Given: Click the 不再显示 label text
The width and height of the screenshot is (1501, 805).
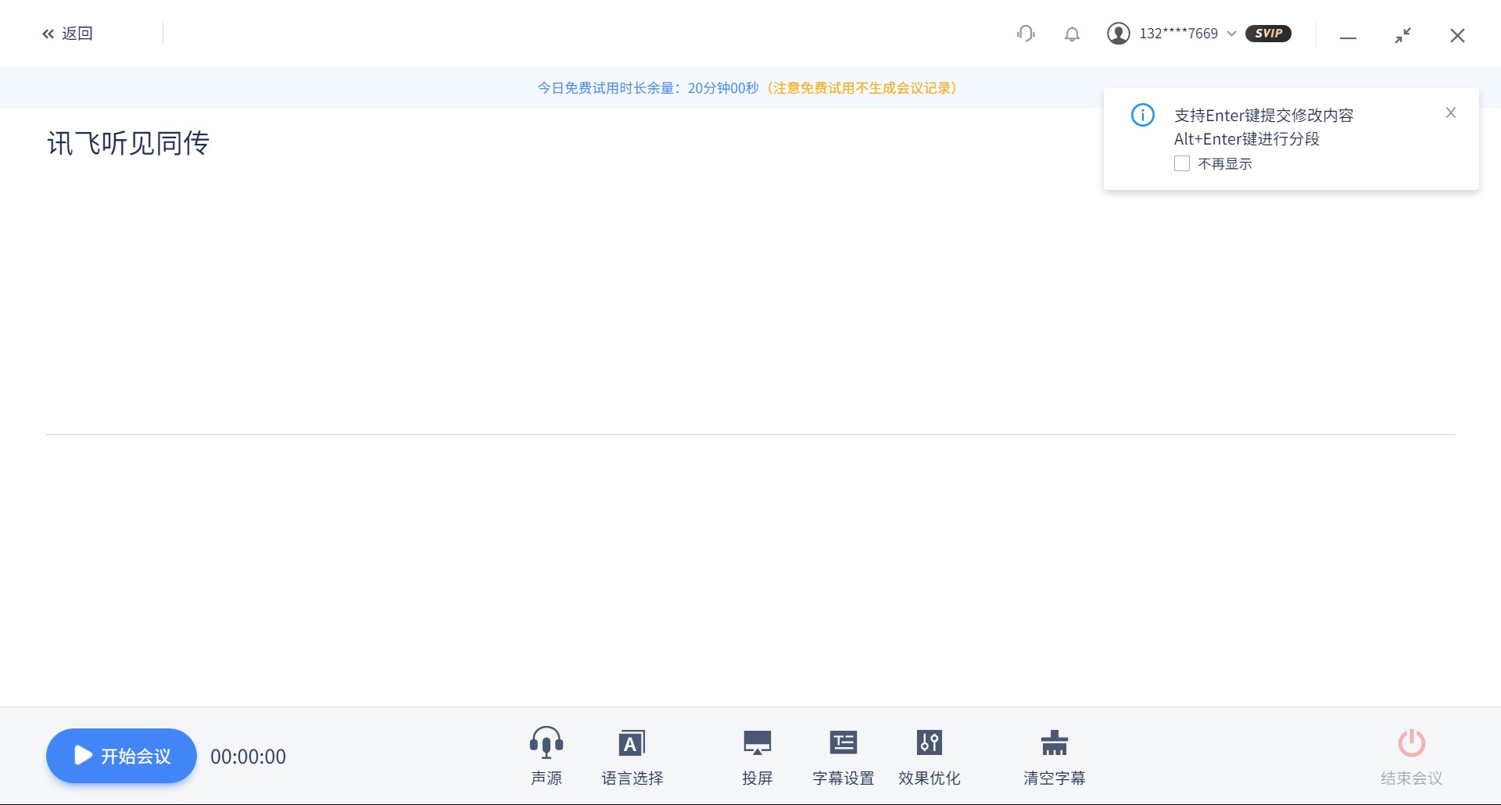Looking at the screenshot, I should click(1225, 163).
